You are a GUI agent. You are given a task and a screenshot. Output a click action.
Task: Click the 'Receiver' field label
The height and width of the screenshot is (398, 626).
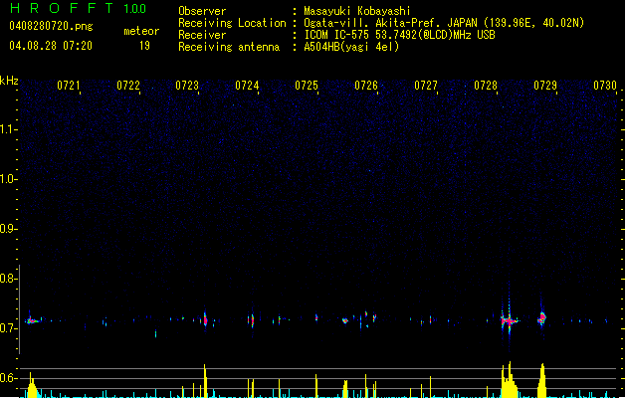tap(202, 35)
